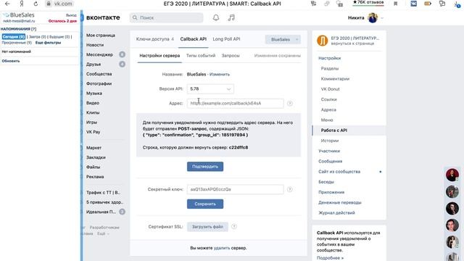Open Messenger in left menu
Viewport: 464px width, 261px height.
[x=99, y=55]
